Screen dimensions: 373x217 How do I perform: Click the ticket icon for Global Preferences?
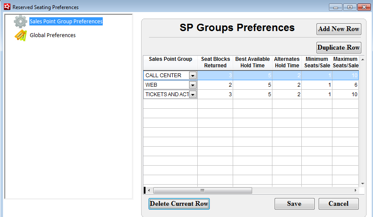[20, 35]
